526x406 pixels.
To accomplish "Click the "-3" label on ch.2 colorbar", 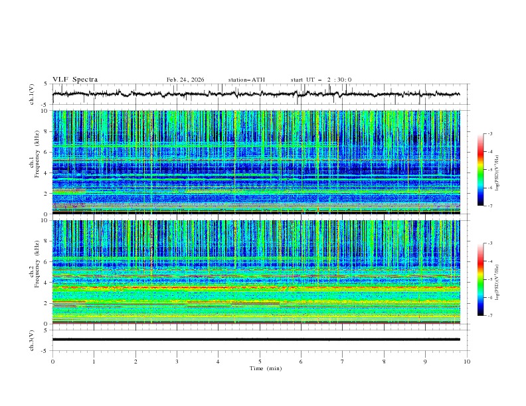I will tap(489, 243).
